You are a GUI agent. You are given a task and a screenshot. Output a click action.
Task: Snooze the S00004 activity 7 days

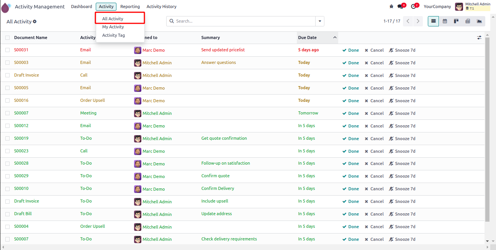(402, 227)
